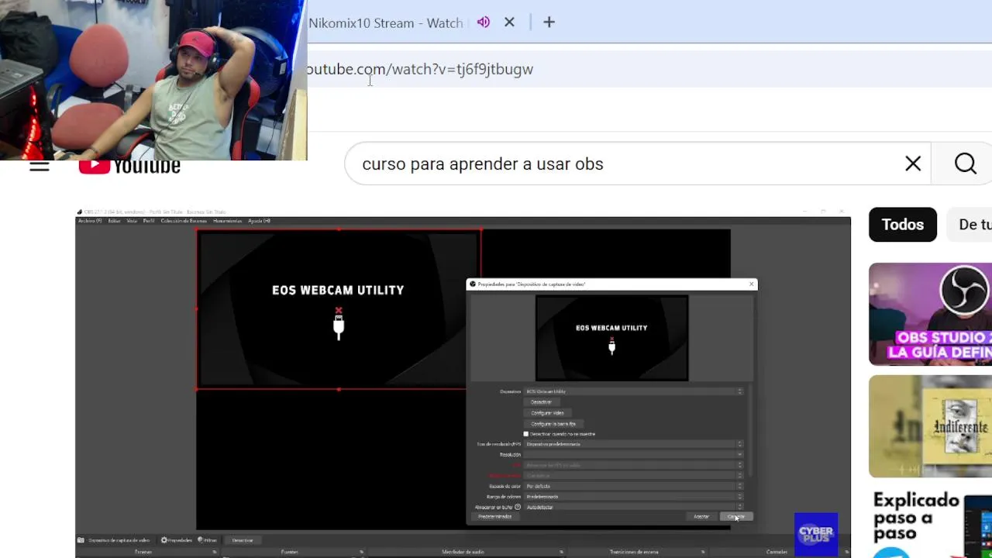Open the Dispositivo dropdown (EOS Webcam Utility)
Image resolution: width=992 pixels, height=558 pixels.
[x=634, y=391]
